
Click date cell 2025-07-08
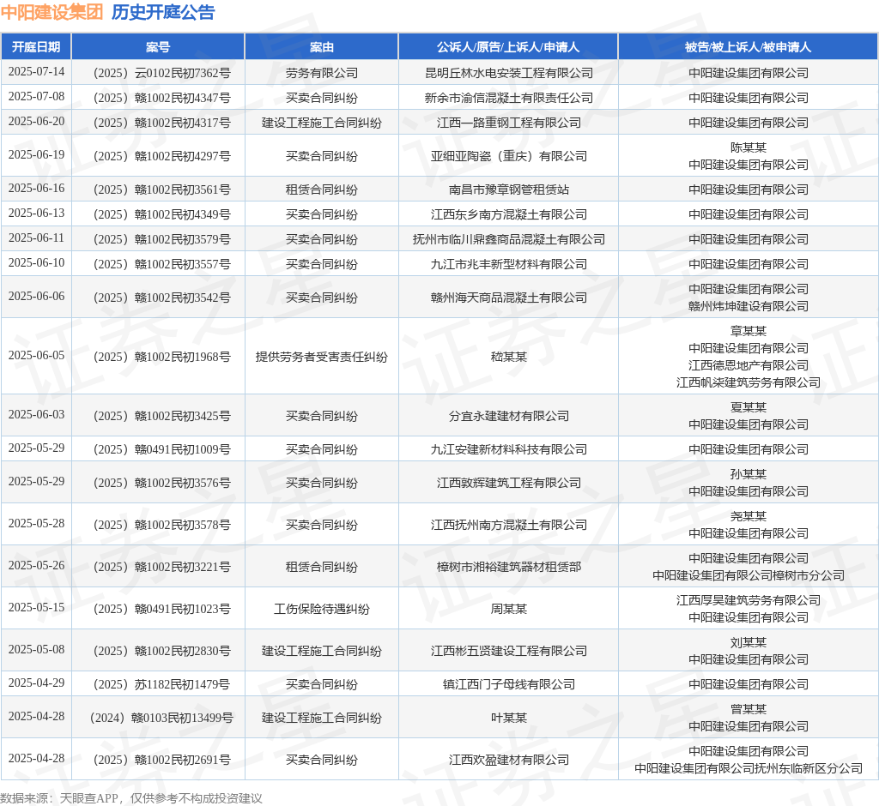[x=36, y=96]
